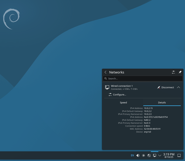
Task: Switch to the Details tab
Action: click(162, 102)
